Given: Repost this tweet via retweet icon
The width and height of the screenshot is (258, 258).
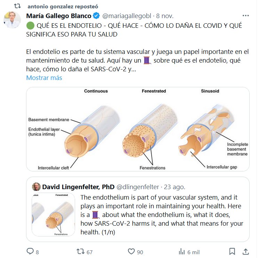Looking at the screenshot, I should pyautogui.click(x=80, y=251).
